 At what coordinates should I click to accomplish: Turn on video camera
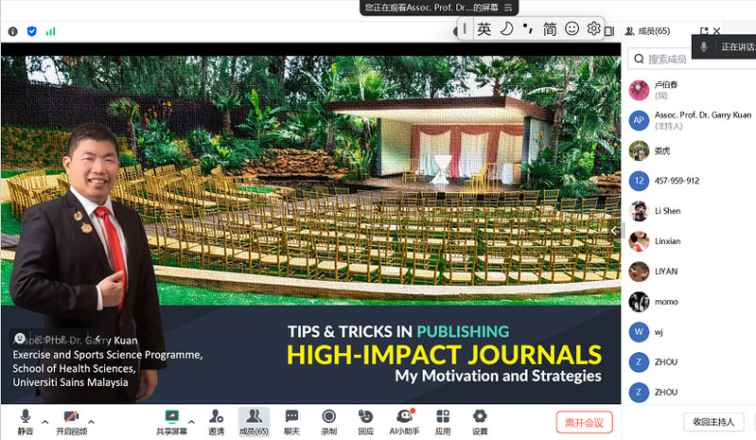point(70,418)
